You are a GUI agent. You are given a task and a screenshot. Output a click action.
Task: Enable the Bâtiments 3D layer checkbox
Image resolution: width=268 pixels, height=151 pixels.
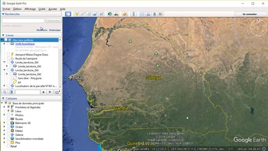[8, 123]
